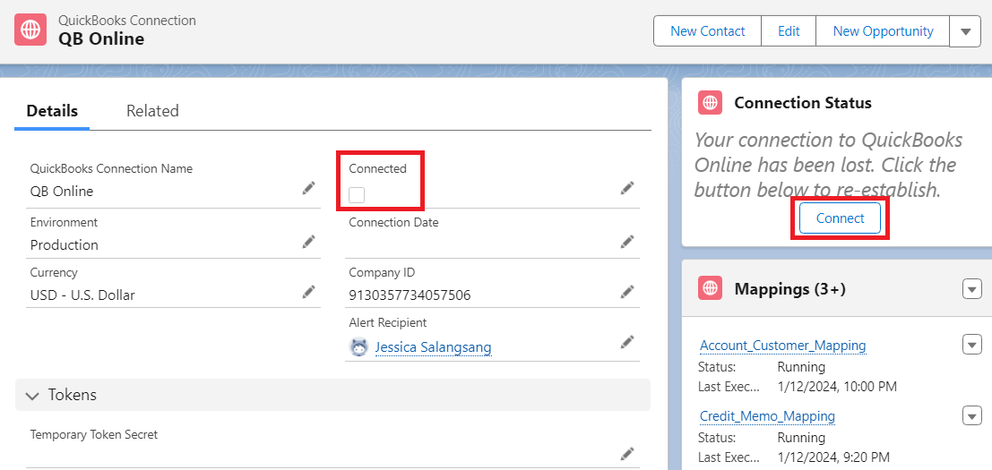Toggle the Connected checkbox
992x470 pixels.
click(x=357, y=195)
